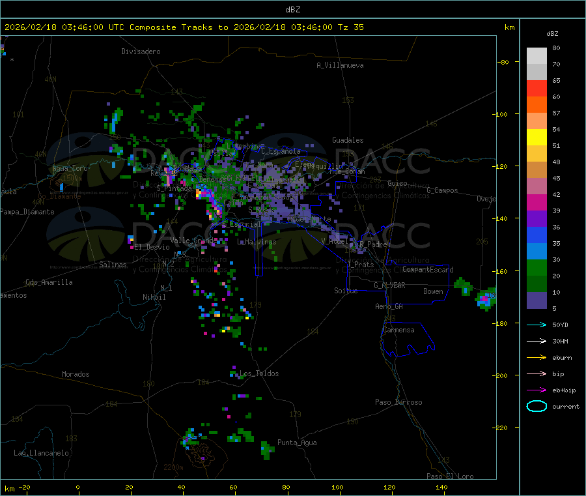Click the magenta eb+bip arrow legend icon
The image size is (586, 496).
coord(537,390)
